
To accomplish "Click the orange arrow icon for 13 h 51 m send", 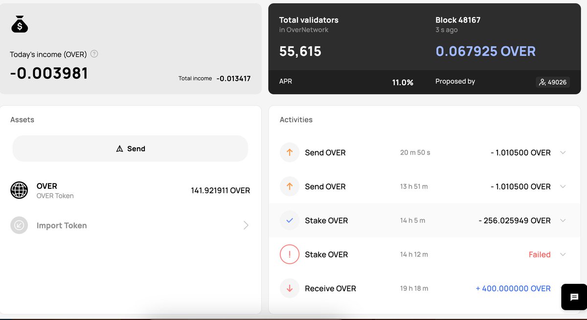I will [x=290, y=186].
